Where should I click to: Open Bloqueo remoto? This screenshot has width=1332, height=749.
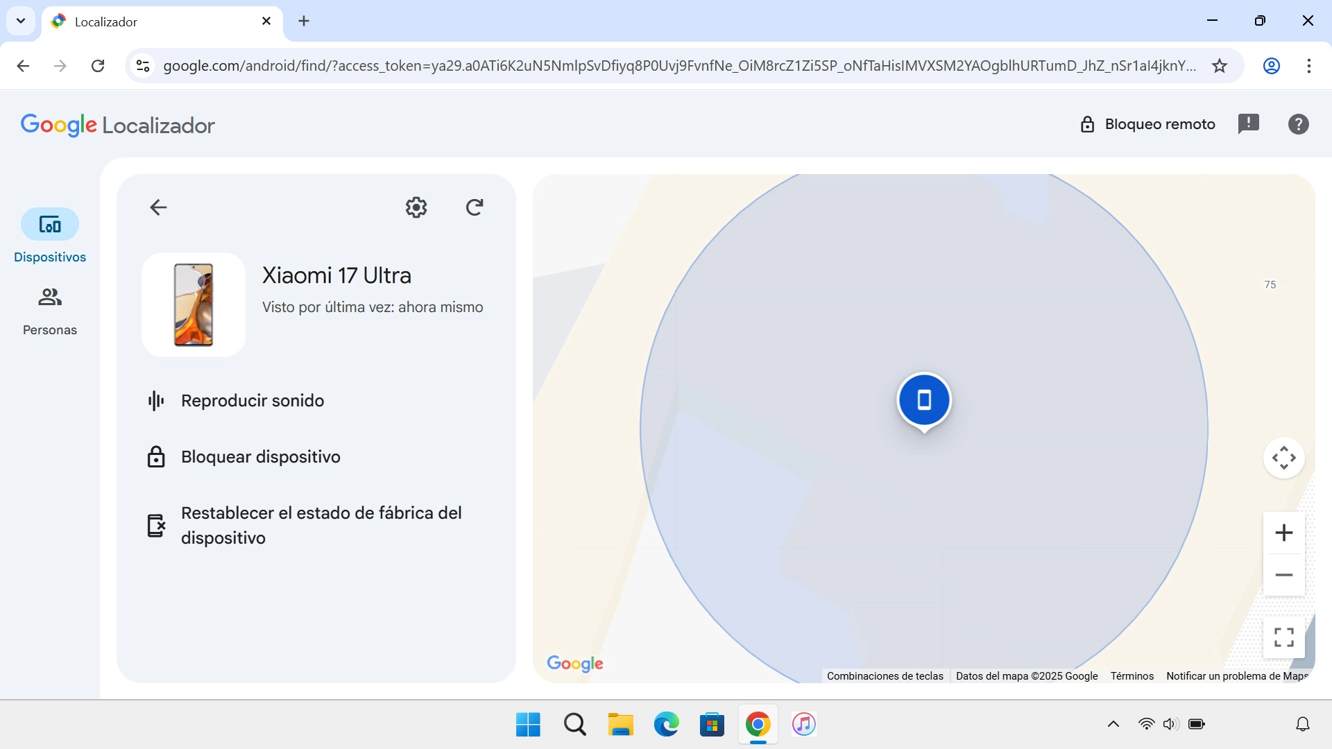pos(1147,123)
